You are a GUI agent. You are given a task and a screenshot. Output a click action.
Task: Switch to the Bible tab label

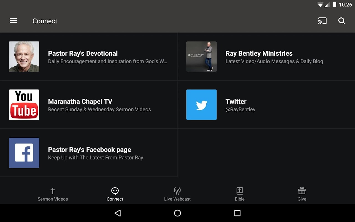pyautogui.click(x=240, y=199)
